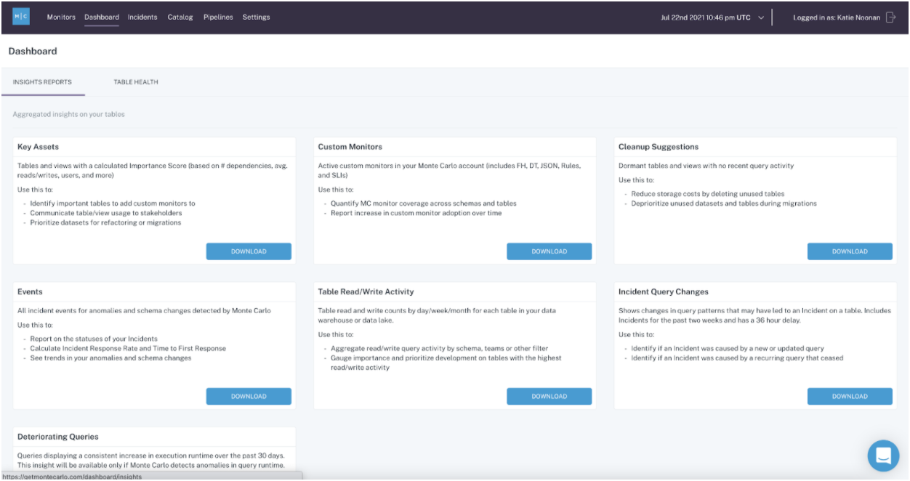Click the Events card title
The width and height of the screenshot is (910, 481).
pos(30,291)
